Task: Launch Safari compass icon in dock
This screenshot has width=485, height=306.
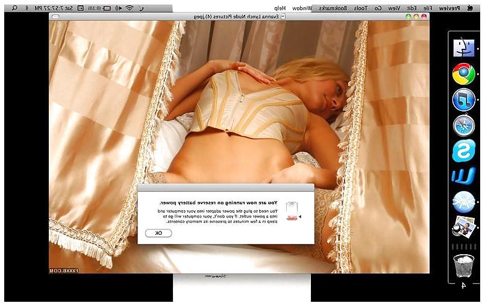Action: (x=464, y=126)
